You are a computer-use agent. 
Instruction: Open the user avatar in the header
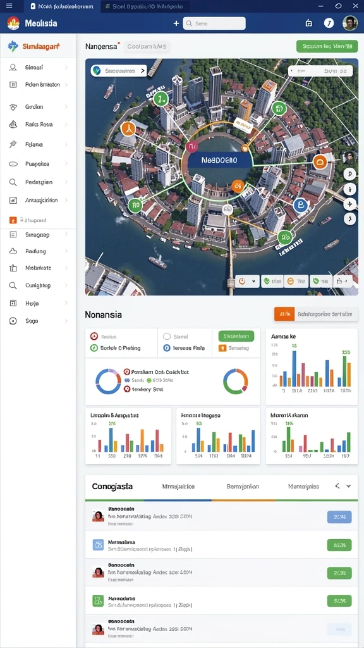pos(350,23)
